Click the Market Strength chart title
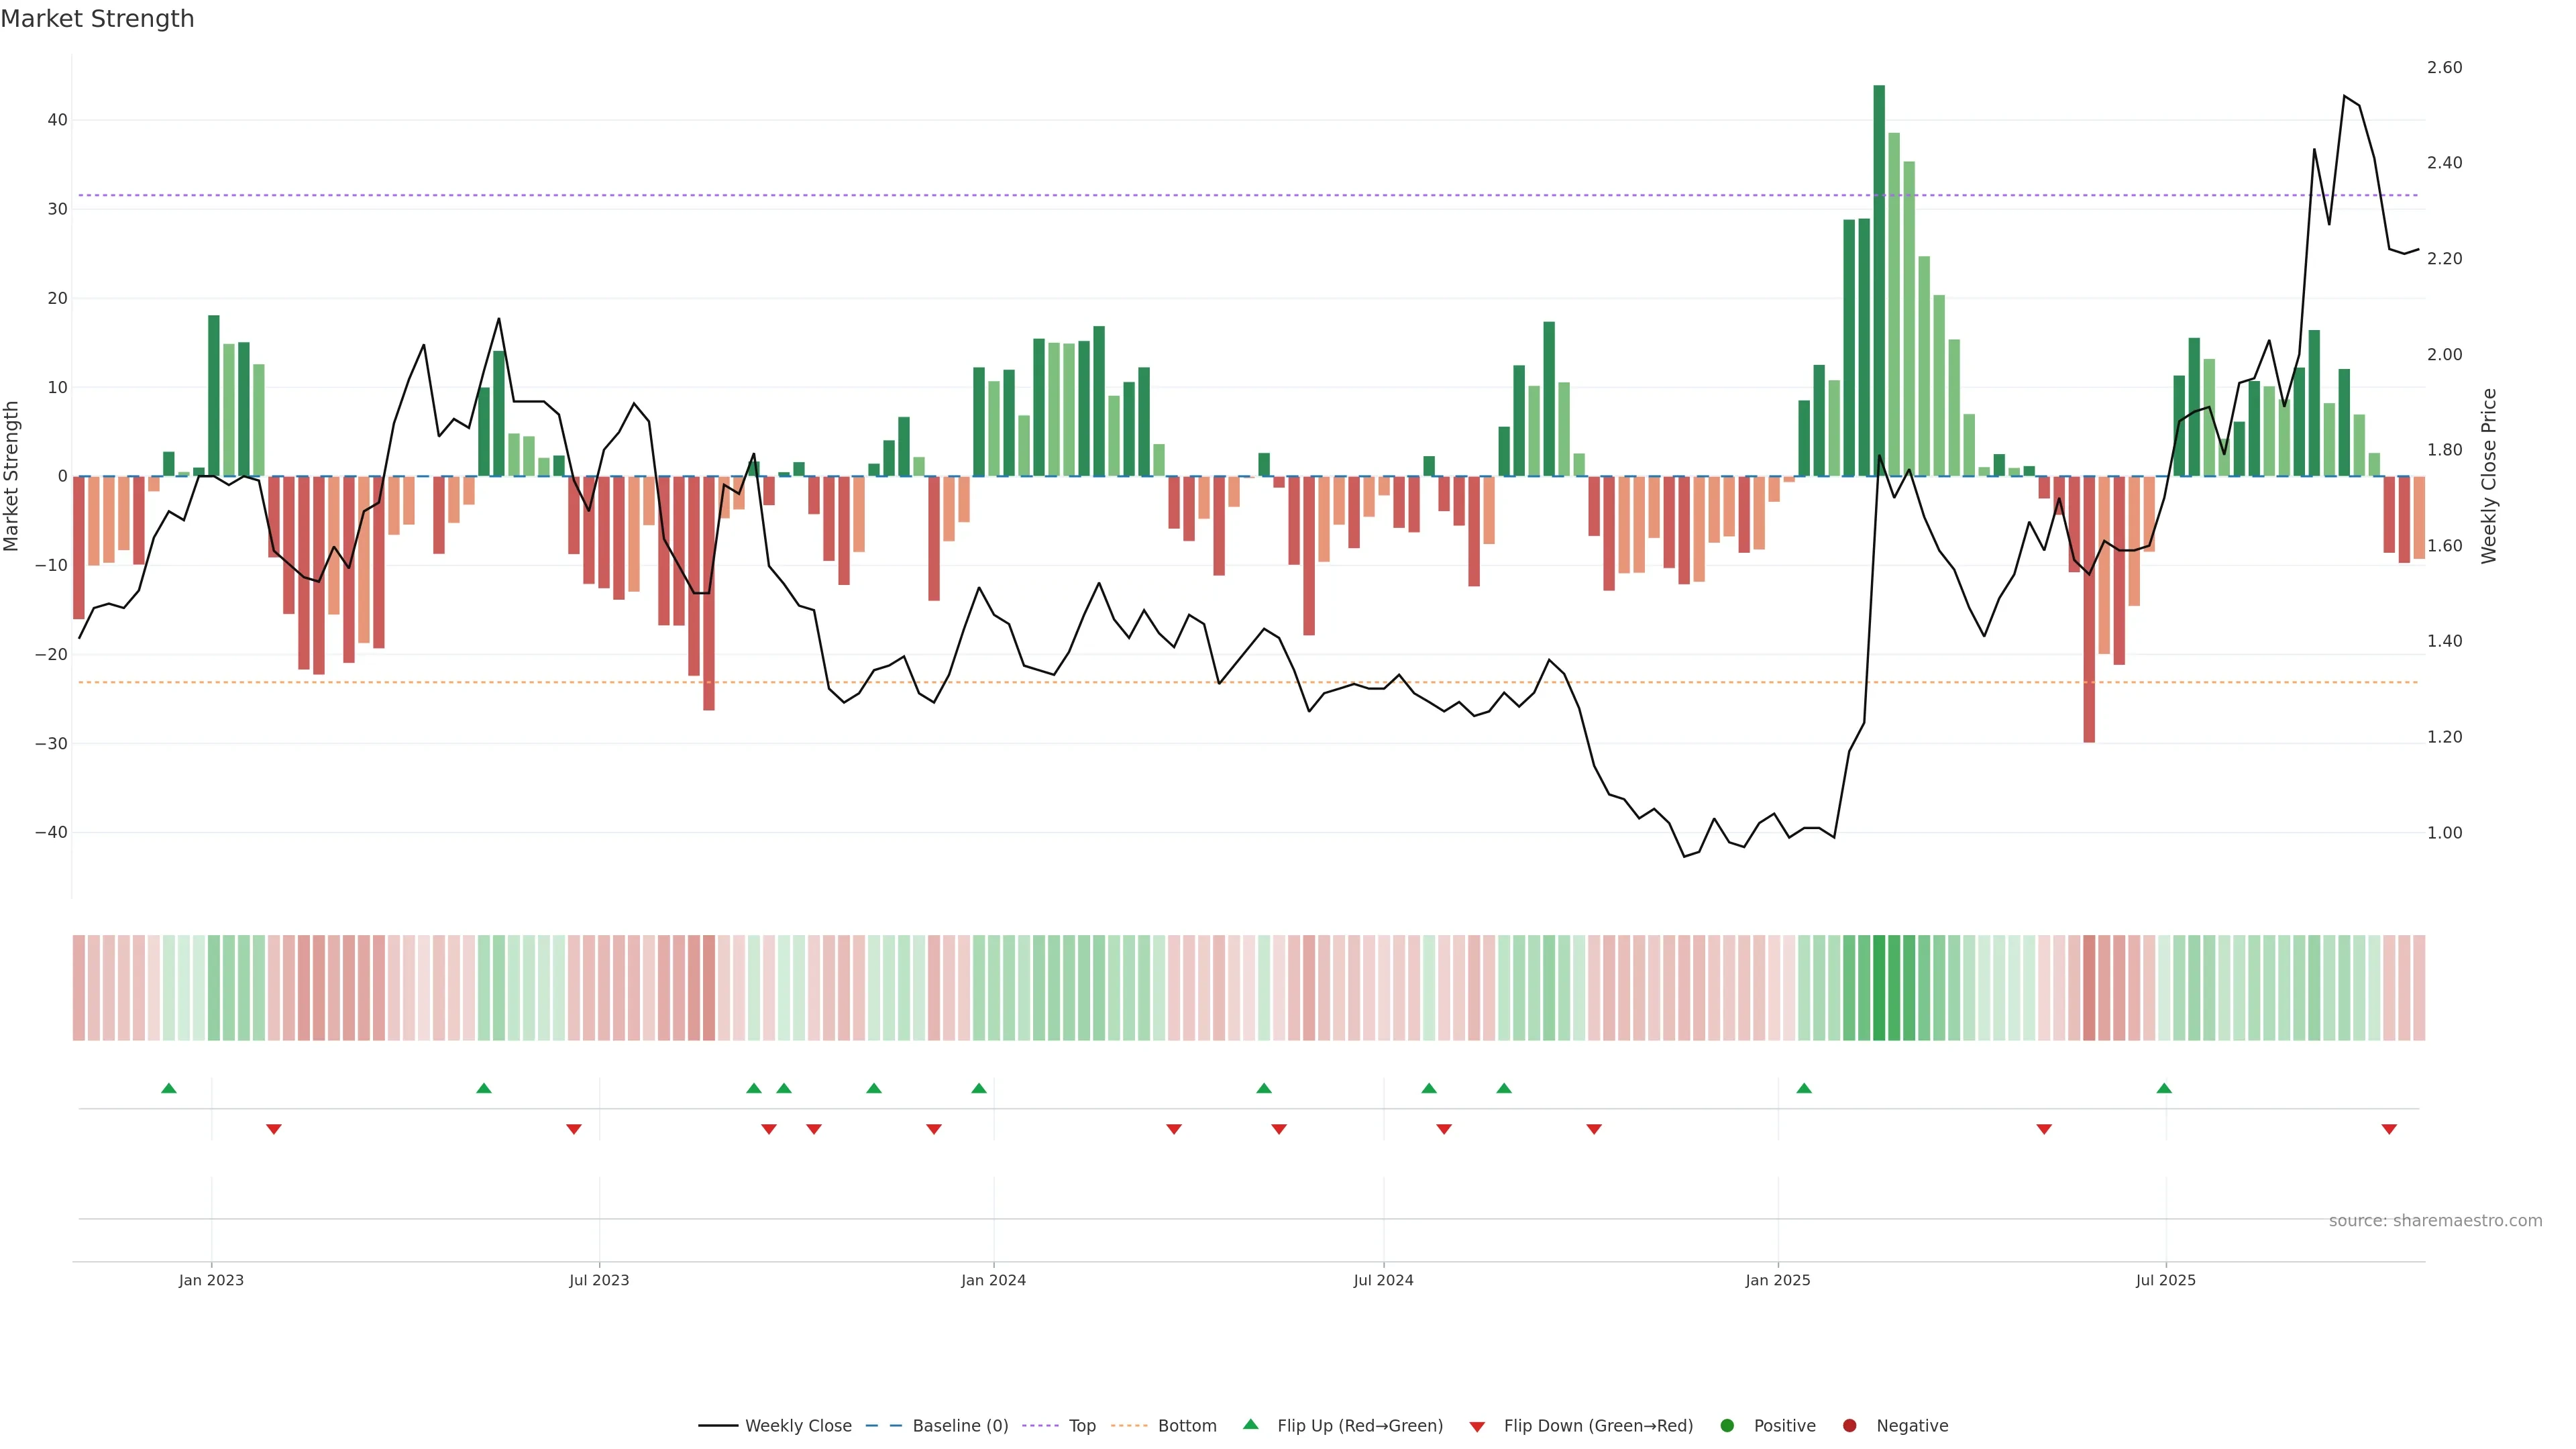2576x1449 pixels. [97, 19]
